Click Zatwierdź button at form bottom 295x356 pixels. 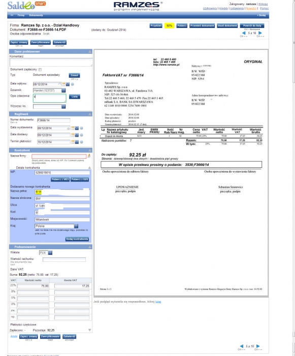click(x=70, y=337)
